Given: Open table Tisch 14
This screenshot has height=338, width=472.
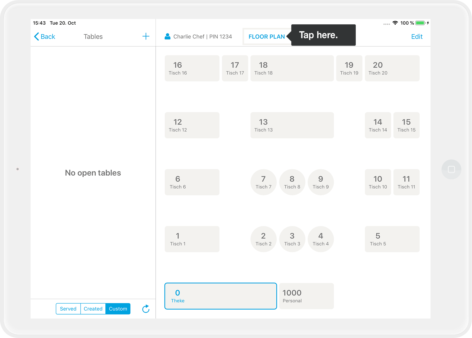Looking at the screenshot, I should tap(378, 125).
